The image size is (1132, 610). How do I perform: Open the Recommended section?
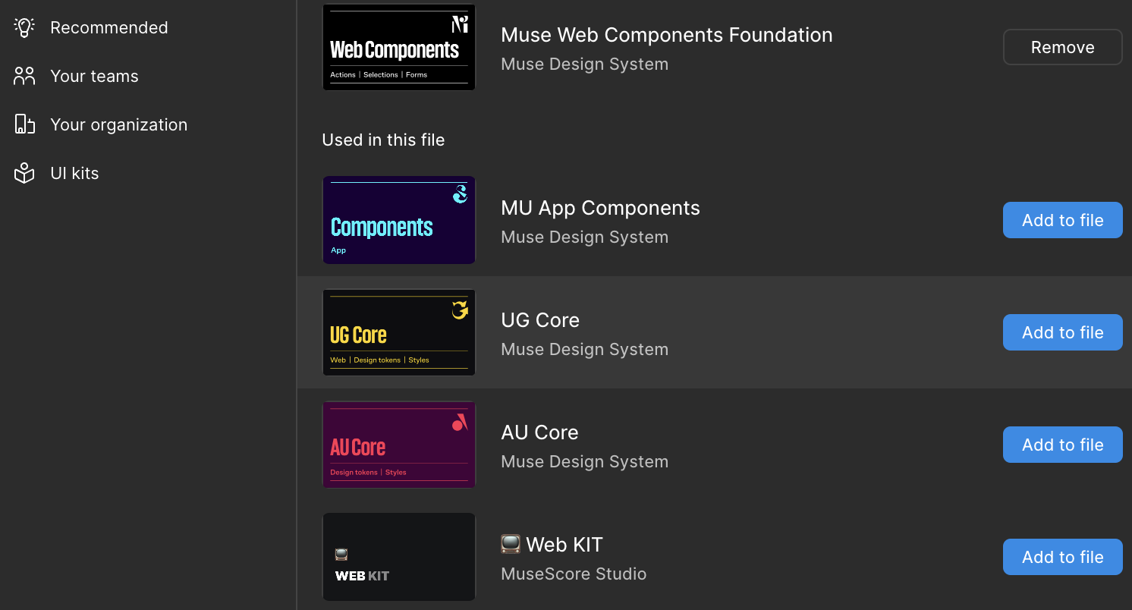point(108,27)
